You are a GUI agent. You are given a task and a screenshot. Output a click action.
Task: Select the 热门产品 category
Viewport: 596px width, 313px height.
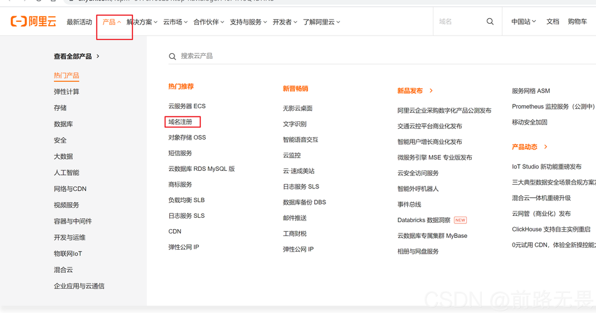pyautogui.click(x=67, y=76)
